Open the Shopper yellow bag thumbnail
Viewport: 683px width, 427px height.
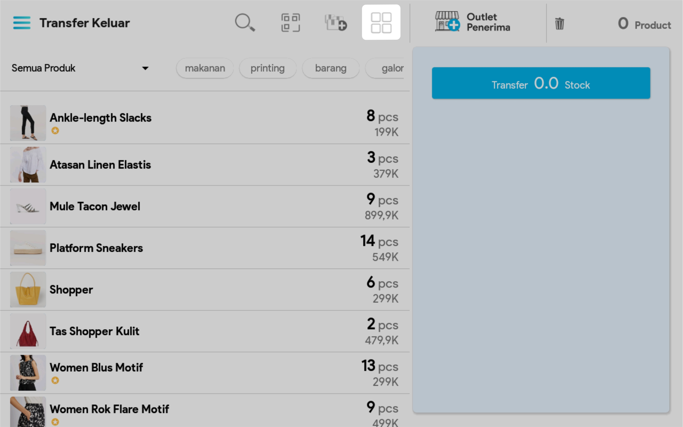[28, 289]
